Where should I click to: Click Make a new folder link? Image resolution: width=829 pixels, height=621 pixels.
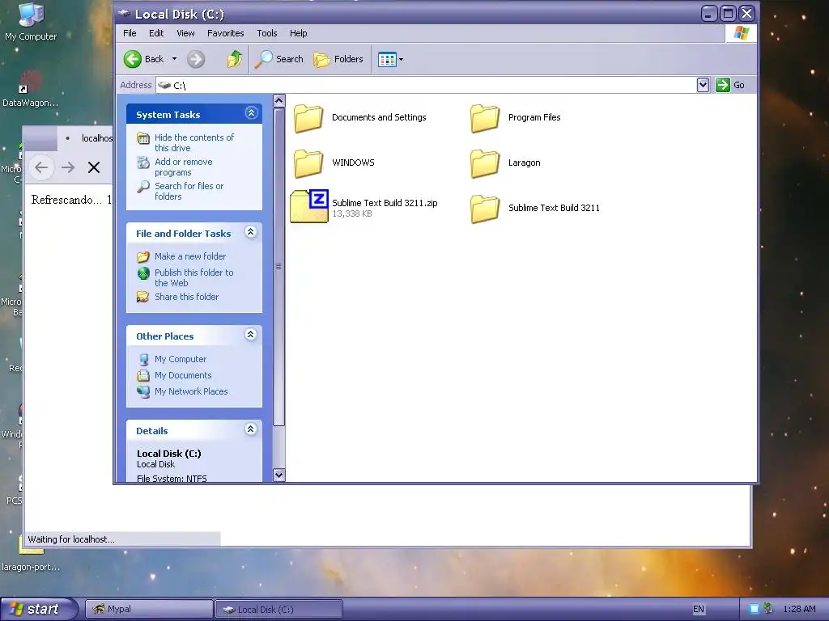[x=190, y=256]
